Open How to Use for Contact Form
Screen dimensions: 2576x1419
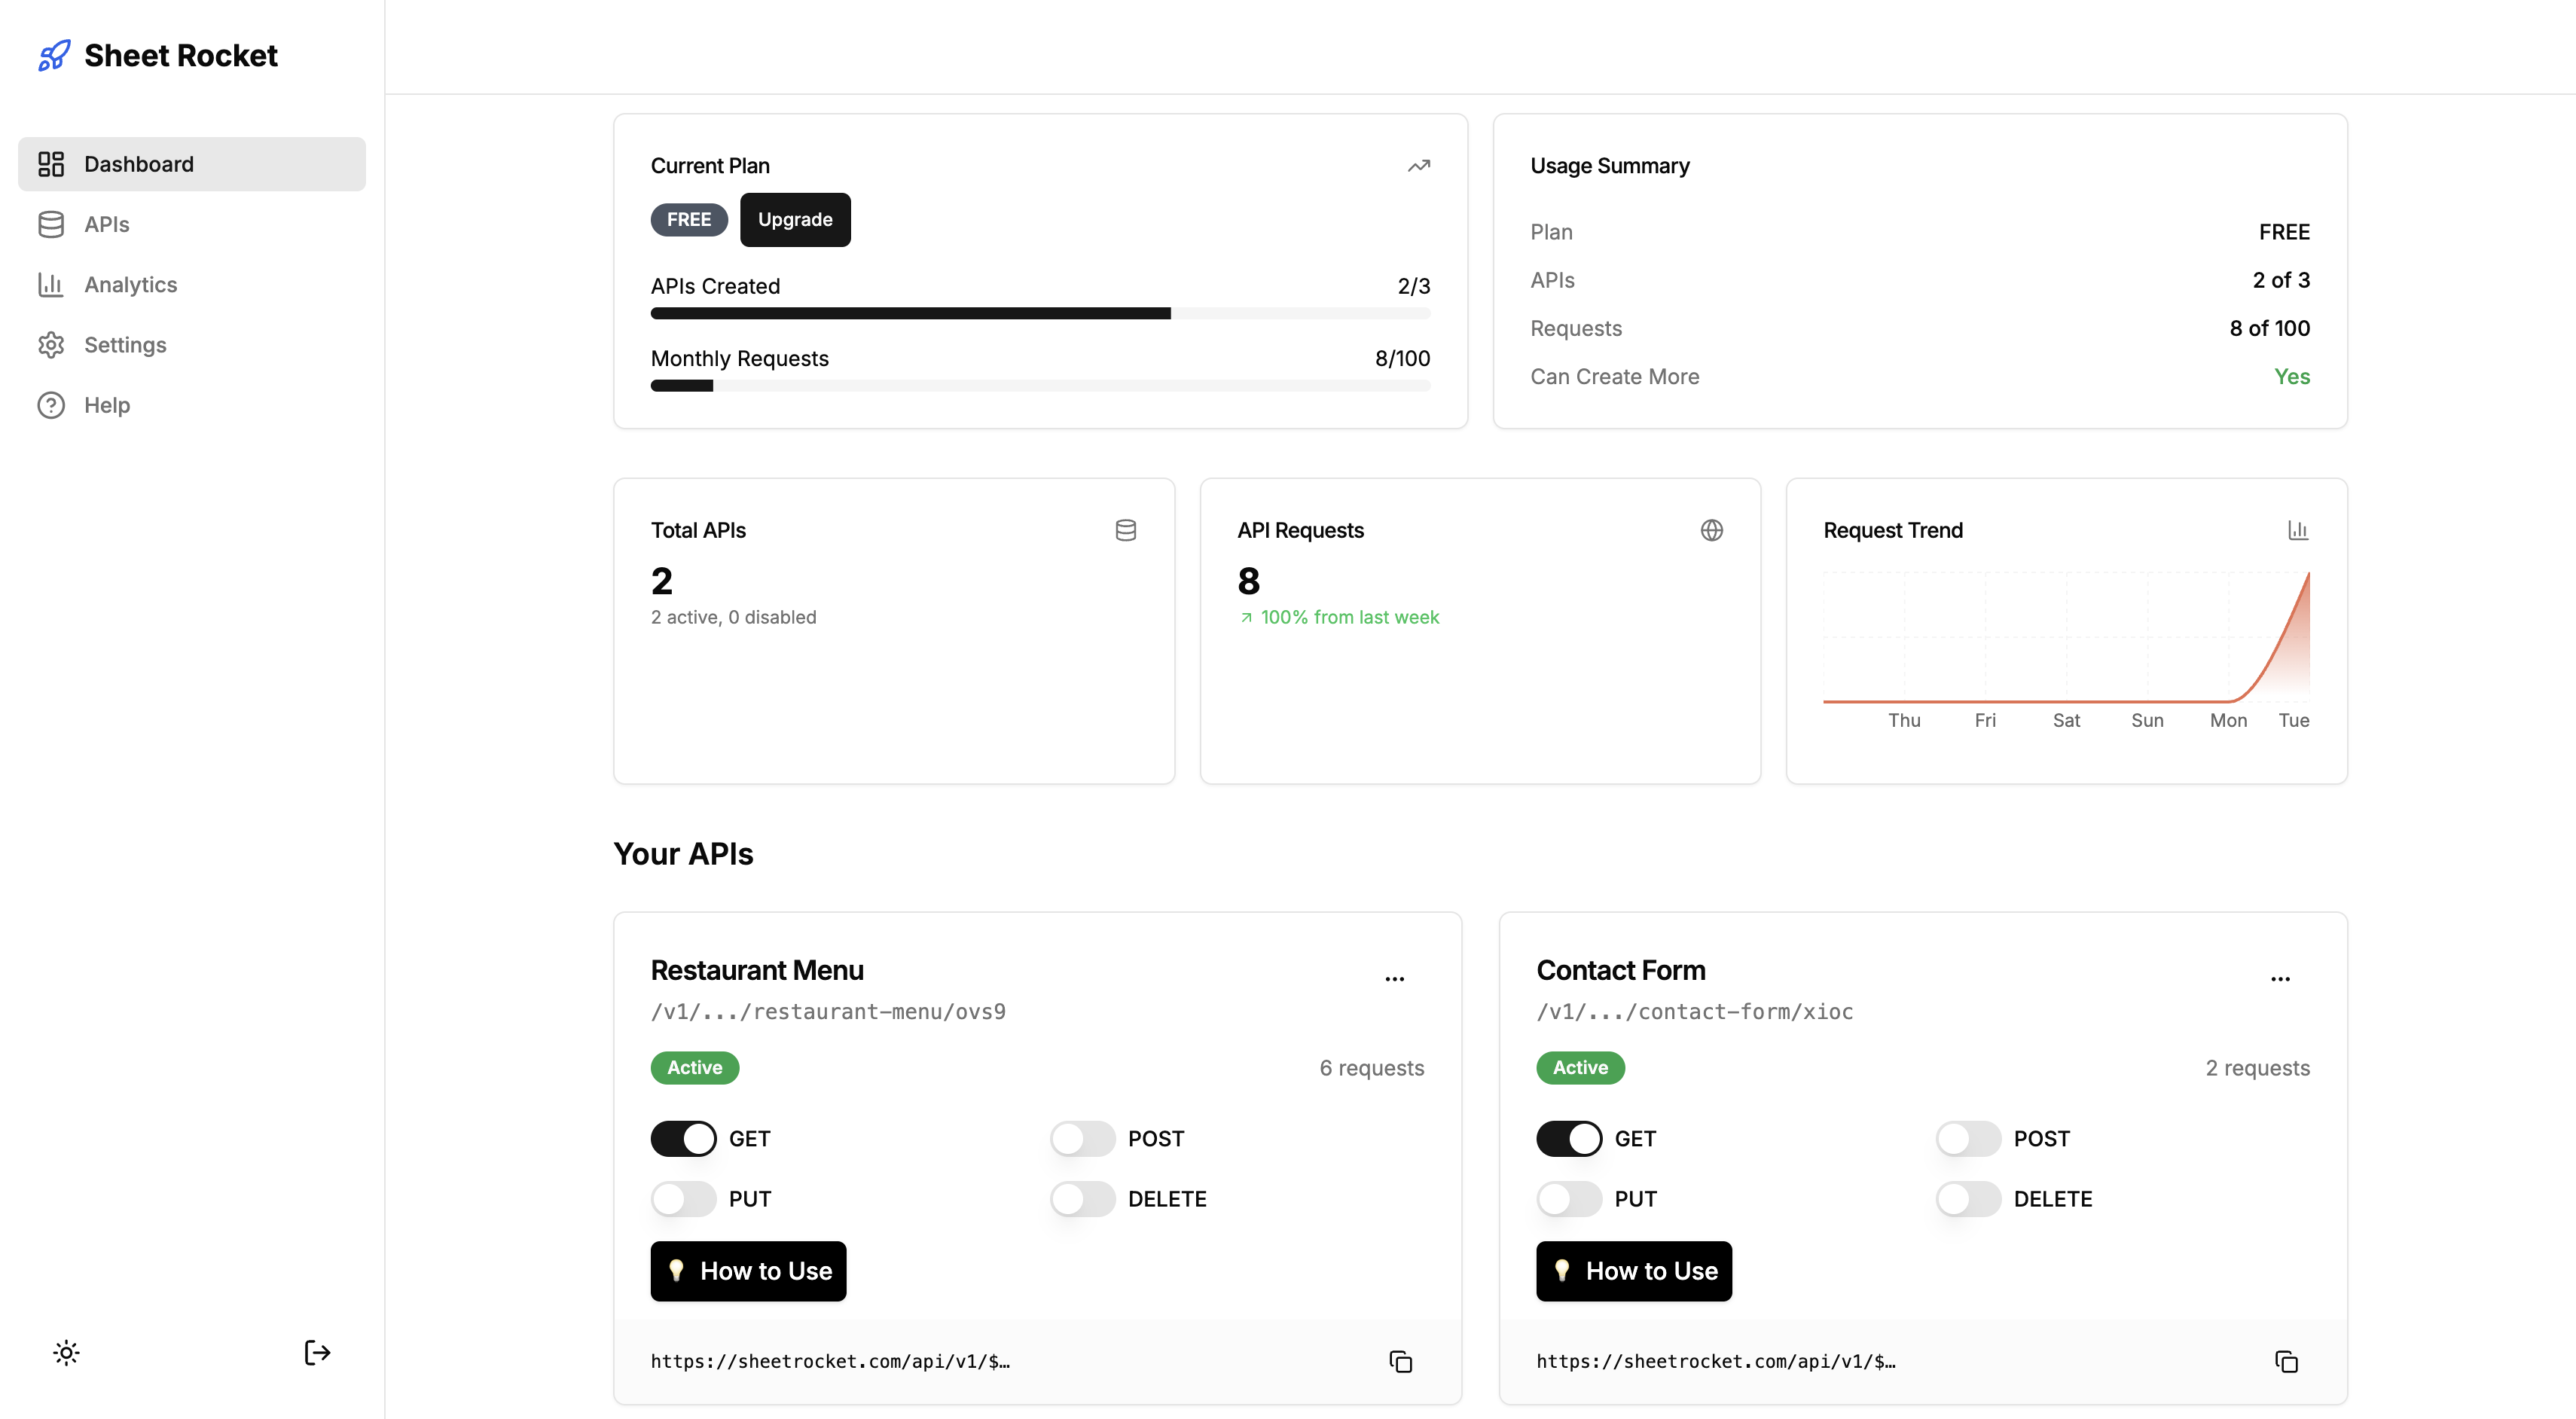(x=1633, y=1271)
